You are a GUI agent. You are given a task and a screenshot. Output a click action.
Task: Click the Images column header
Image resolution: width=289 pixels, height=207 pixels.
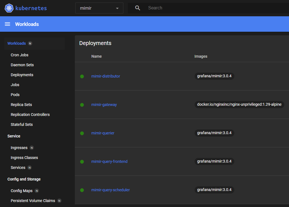[201, 56]
